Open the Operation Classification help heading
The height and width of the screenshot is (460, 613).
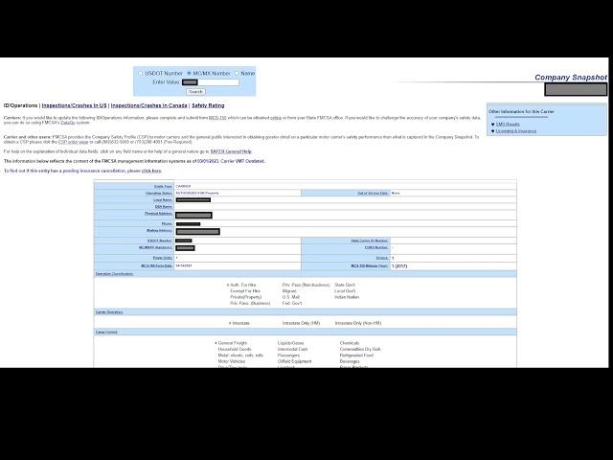point(115,274)
